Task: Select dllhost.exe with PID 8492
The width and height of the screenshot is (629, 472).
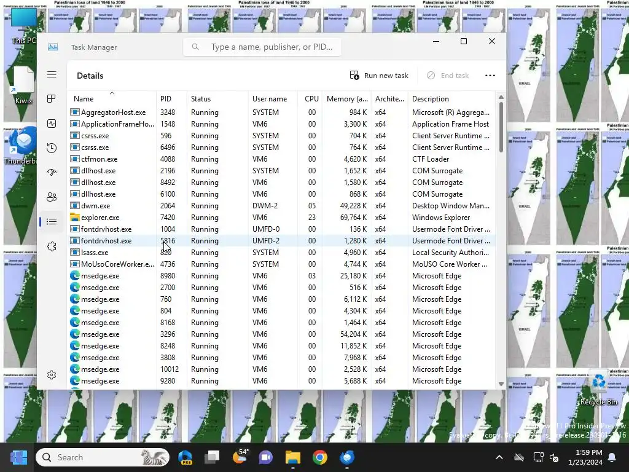Action: [282, 182]
